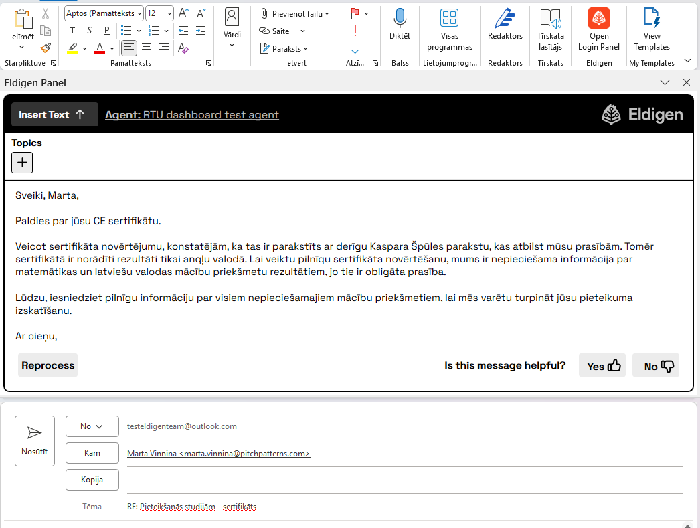Rate message not helpful with No

tap(656, 365)
